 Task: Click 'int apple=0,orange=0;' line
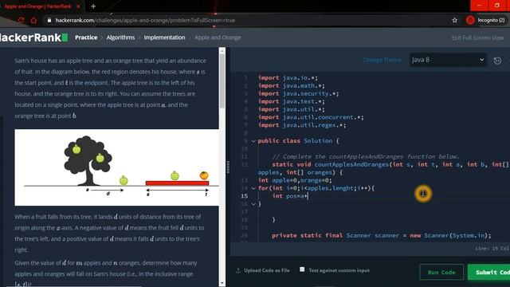click(x=295, y=180)
